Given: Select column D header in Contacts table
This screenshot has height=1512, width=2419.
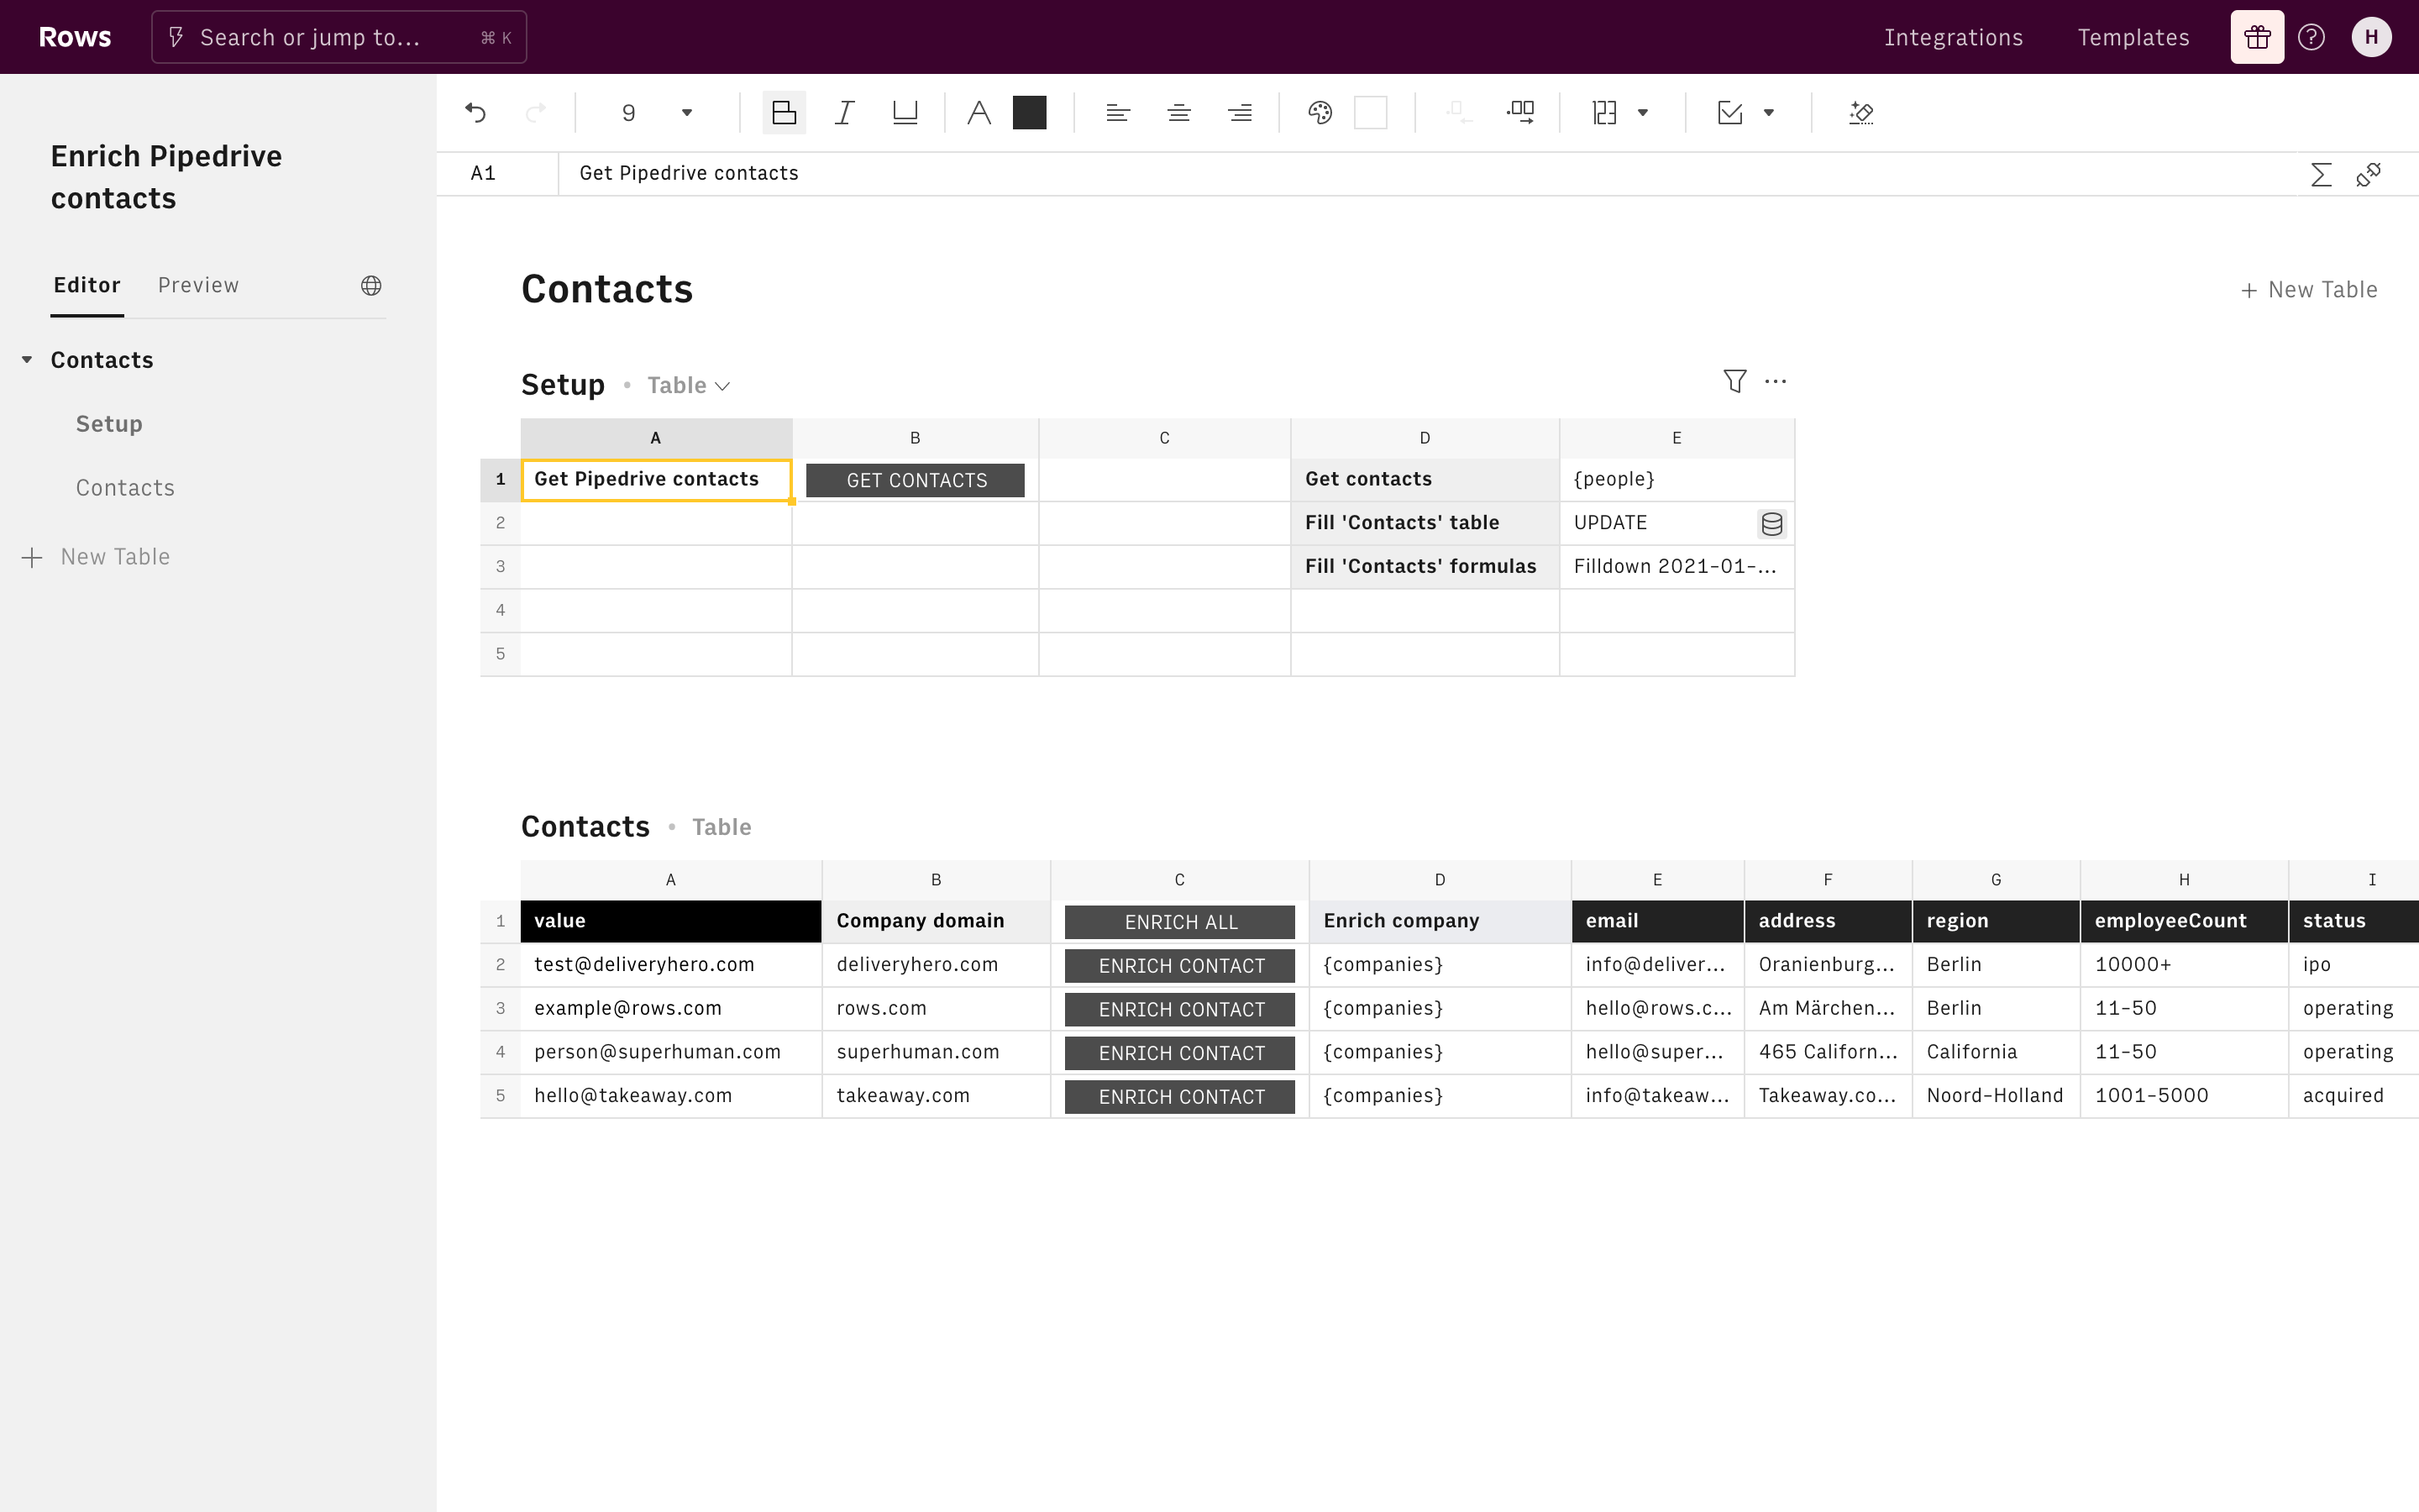Looking at the screenshot, I should (1440, 880).
